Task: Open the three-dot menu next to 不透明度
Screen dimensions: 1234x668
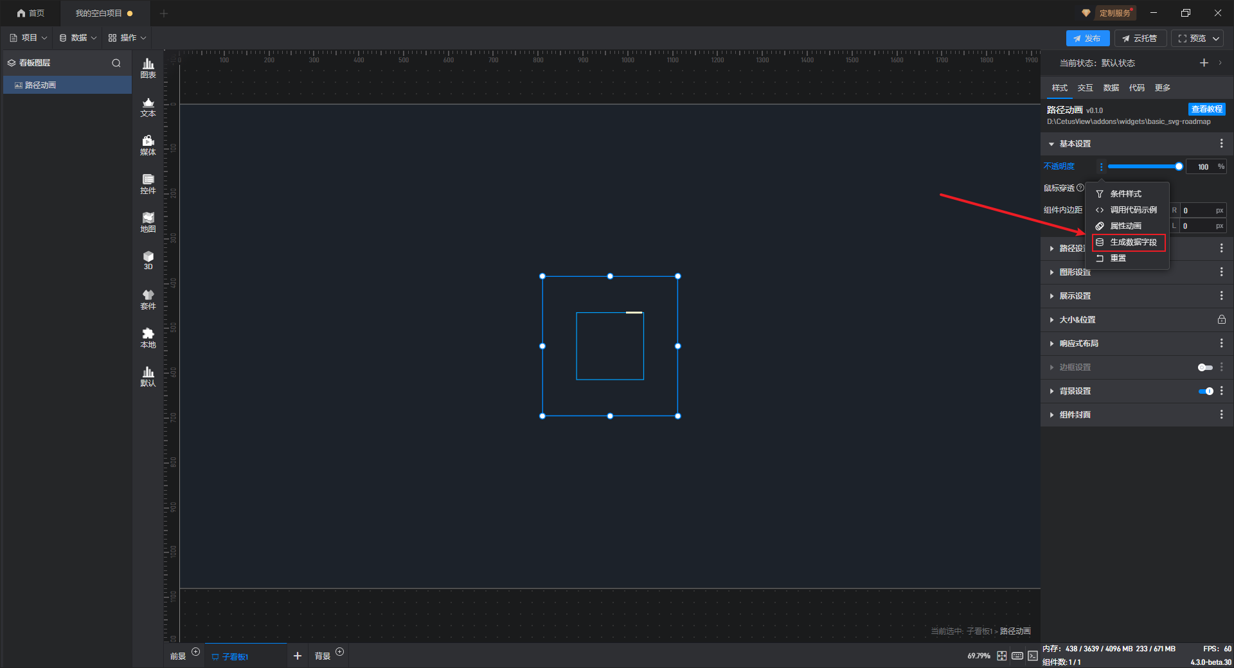Action: point(1101,166)
